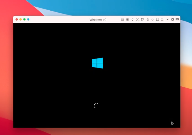This screenshot has width=192, height=135.
Task: Click the Windows logo on boot screen
Action: pos(97,63)
